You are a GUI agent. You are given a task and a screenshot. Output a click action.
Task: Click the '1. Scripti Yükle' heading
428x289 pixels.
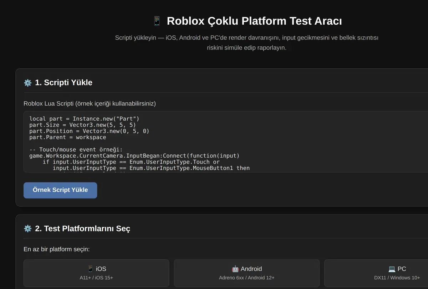coord(63,83)
